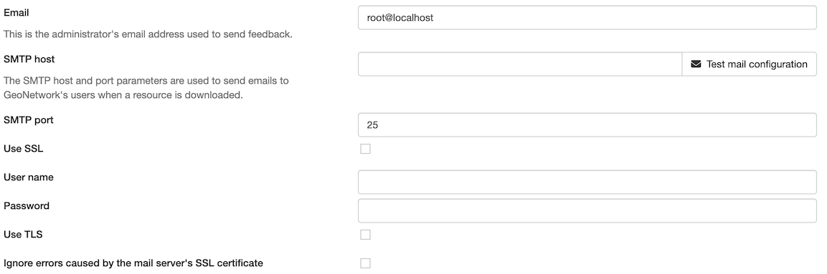Screen dimensions: 827x274
Task: Tick the Use TLS checkbox
Action: [x=366, y=235]
